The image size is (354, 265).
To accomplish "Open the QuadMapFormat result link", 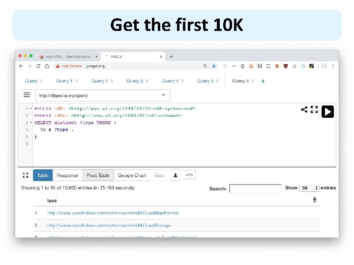I will coord(113,213).
